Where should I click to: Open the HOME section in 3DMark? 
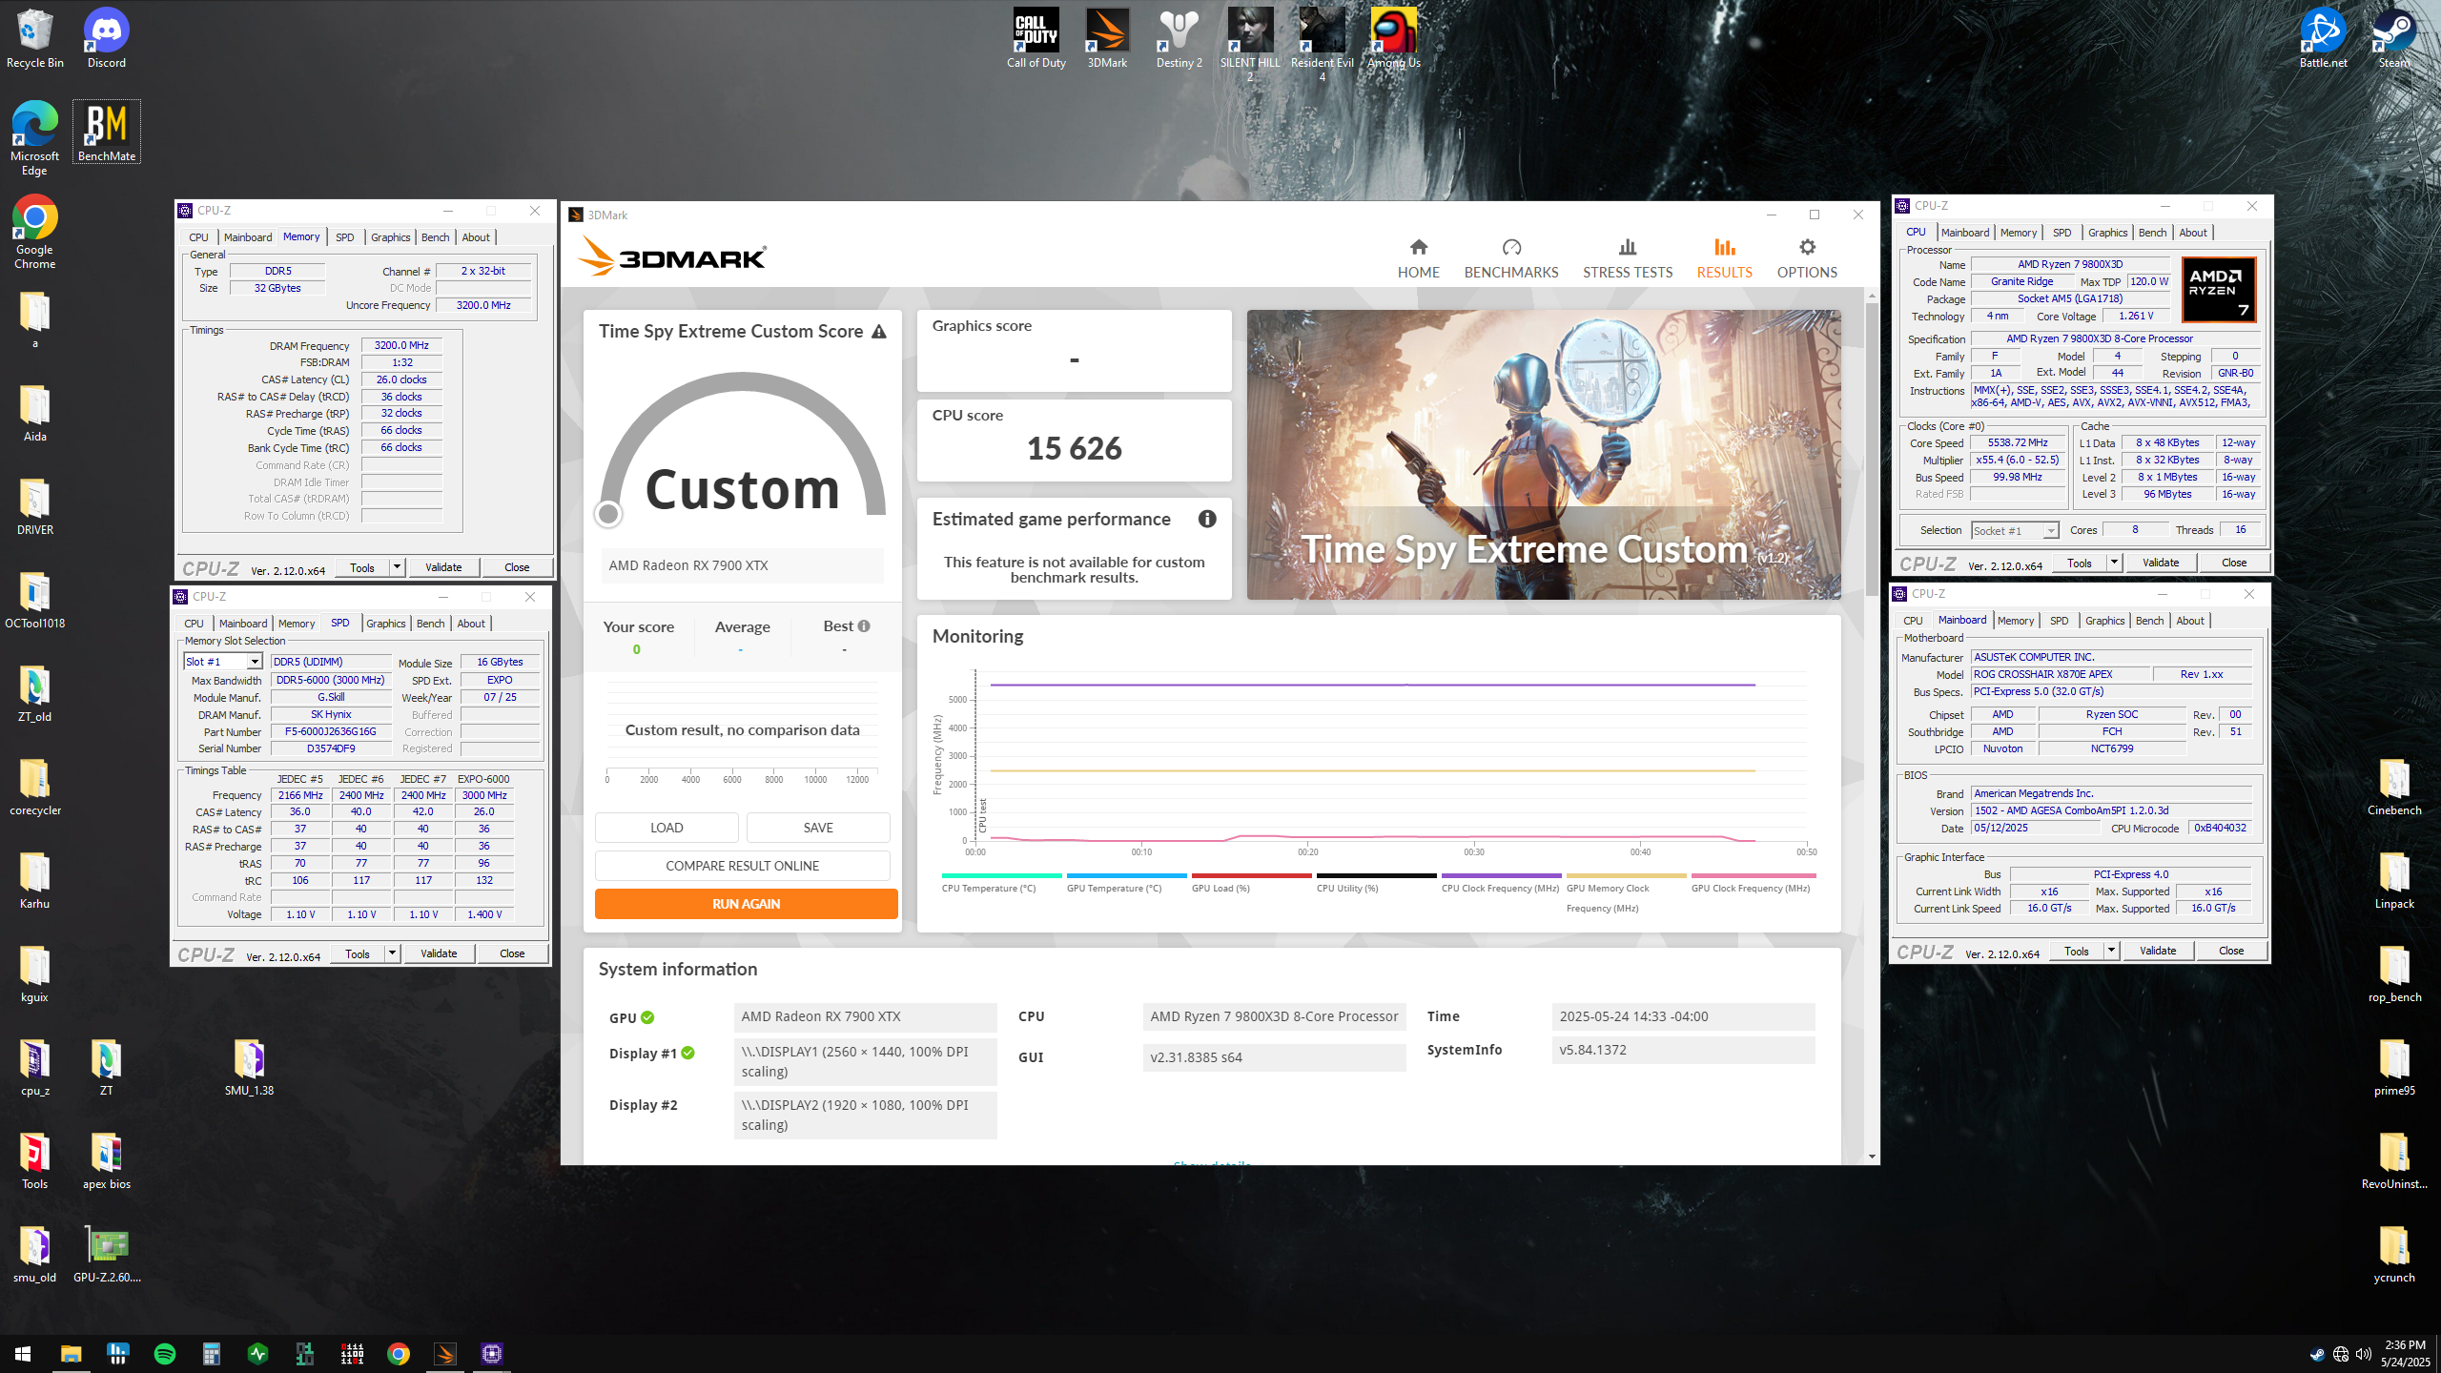(x=1418, y=258)
